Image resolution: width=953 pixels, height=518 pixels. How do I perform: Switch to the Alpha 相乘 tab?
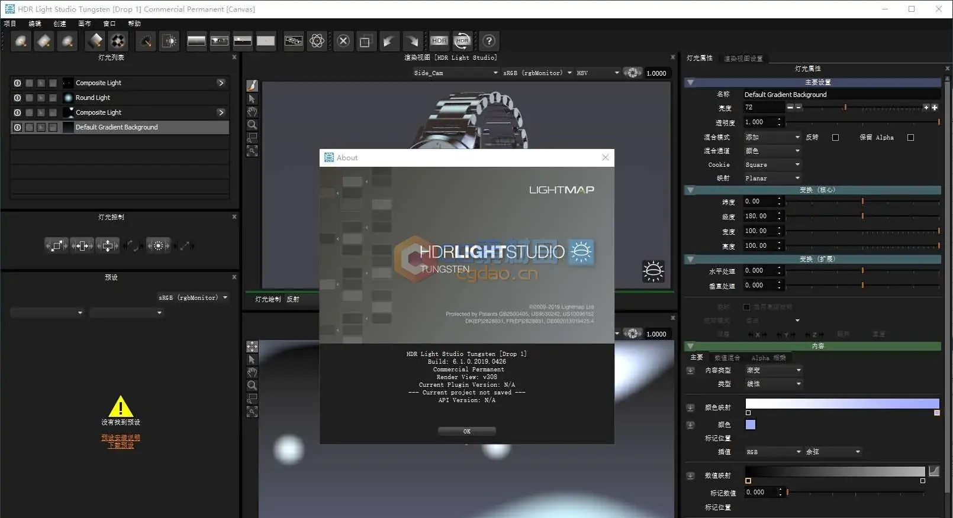[x=769, y=358]
